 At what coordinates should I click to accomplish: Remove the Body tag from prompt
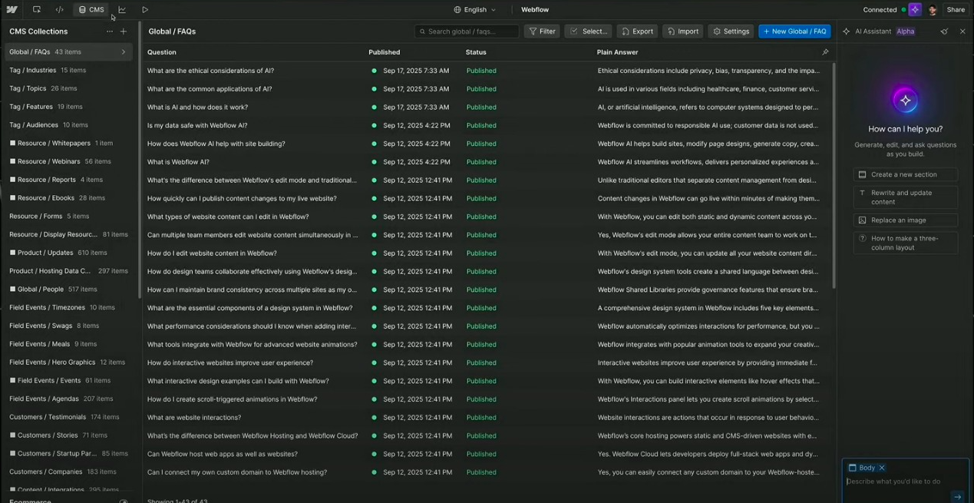point(882,468)
